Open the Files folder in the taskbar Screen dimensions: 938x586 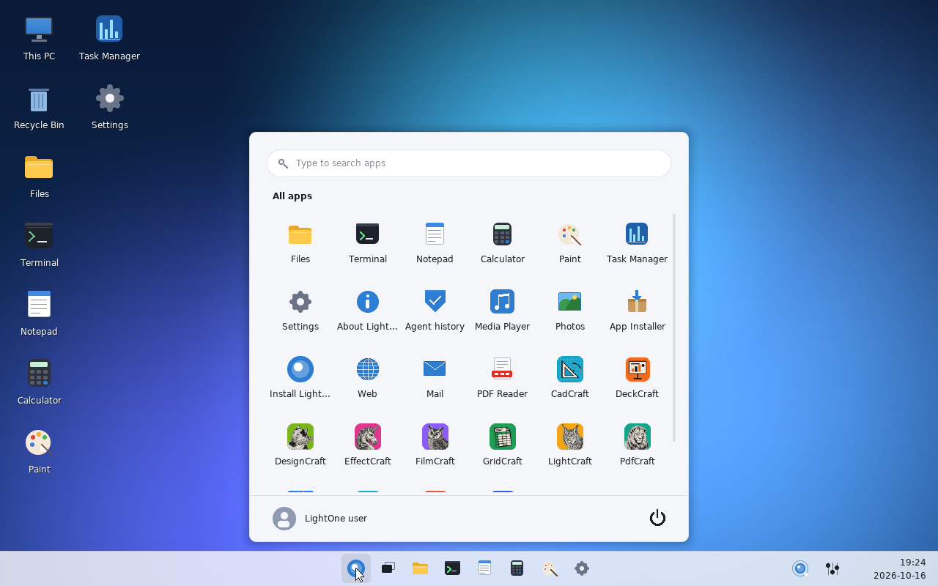[420, 568]
